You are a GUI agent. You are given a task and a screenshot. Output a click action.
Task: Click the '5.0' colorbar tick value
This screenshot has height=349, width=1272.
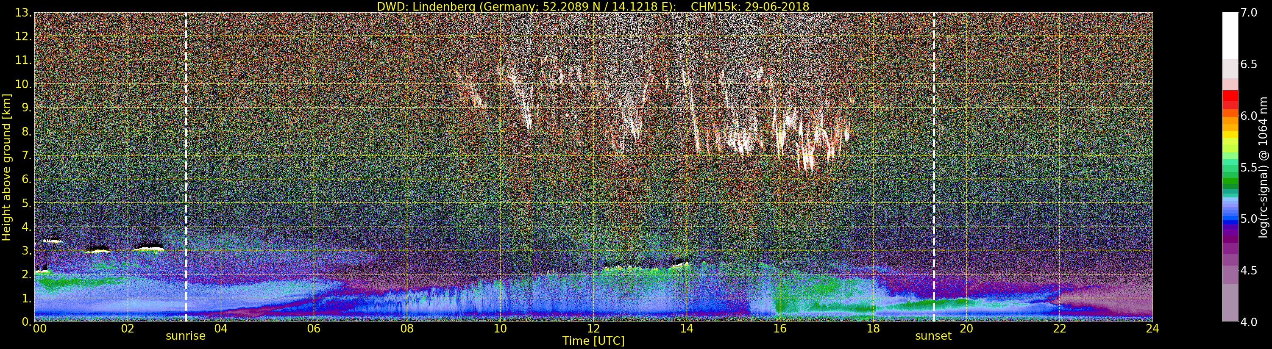(x=1249, y=219)
